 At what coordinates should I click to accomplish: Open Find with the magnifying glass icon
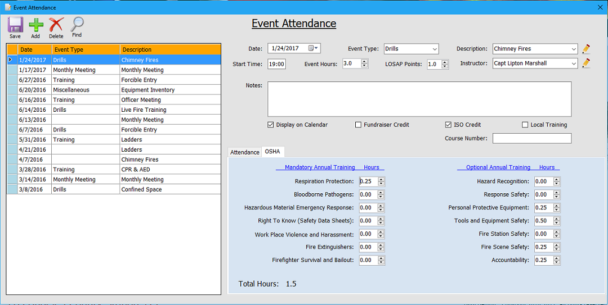[77, 25]
